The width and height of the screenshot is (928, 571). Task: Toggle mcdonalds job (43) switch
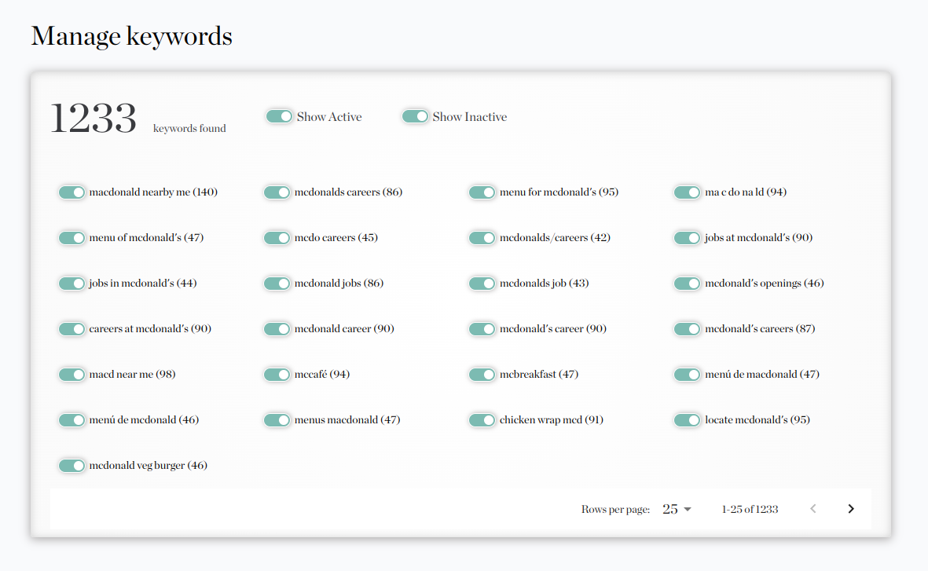pos(482,284)
